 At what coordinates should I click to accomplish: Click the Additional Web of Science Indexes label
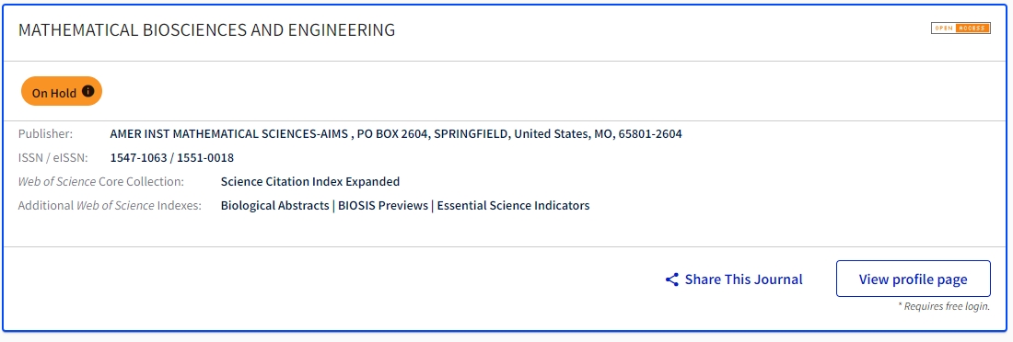(x=110, y=206)
